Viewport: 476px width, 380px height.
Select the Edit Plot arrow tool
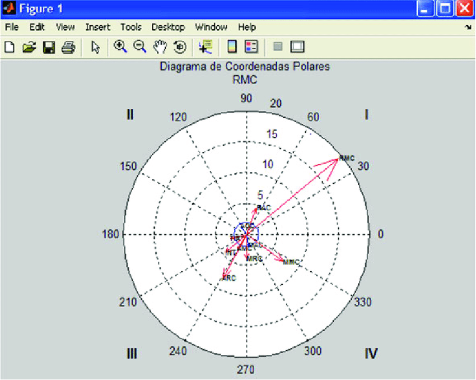click(x=95, y=47)
